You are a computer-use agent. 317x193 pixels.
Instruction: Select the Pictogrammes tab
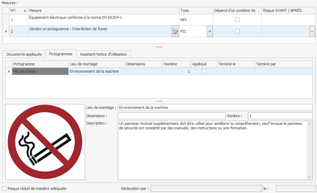click(61, 54)
